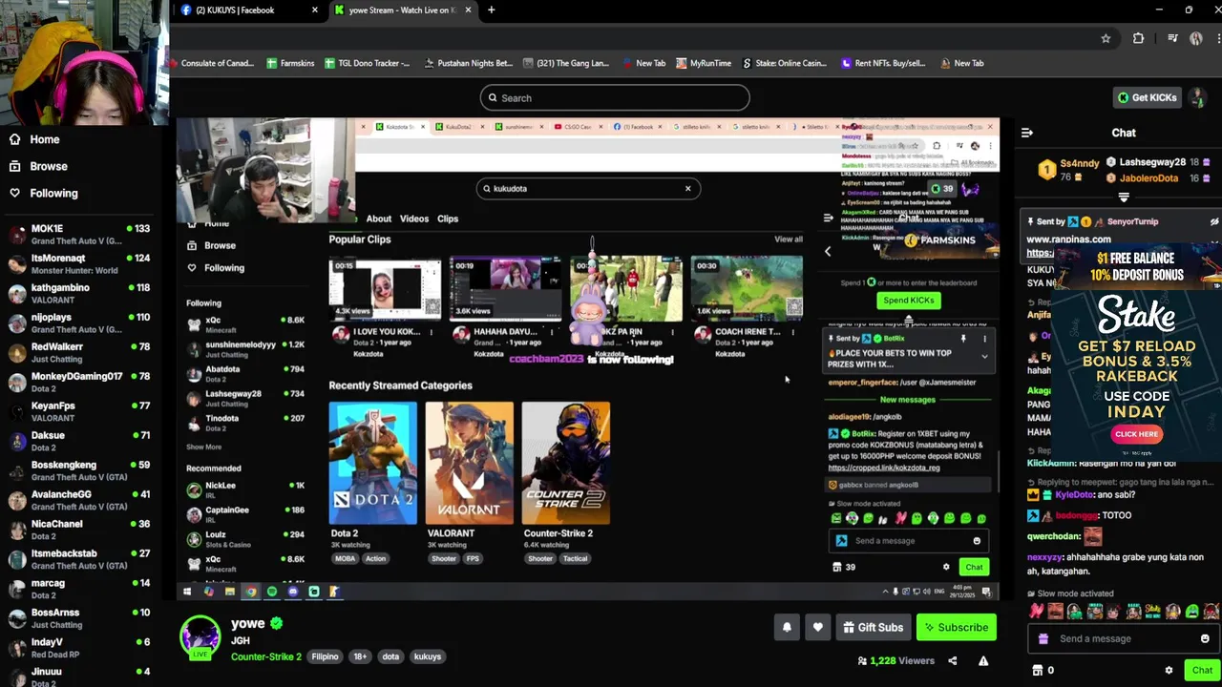Open the KICKs shop icon beside 0
This screenshot has width=1222, height=687.
tap(1038, 670)
